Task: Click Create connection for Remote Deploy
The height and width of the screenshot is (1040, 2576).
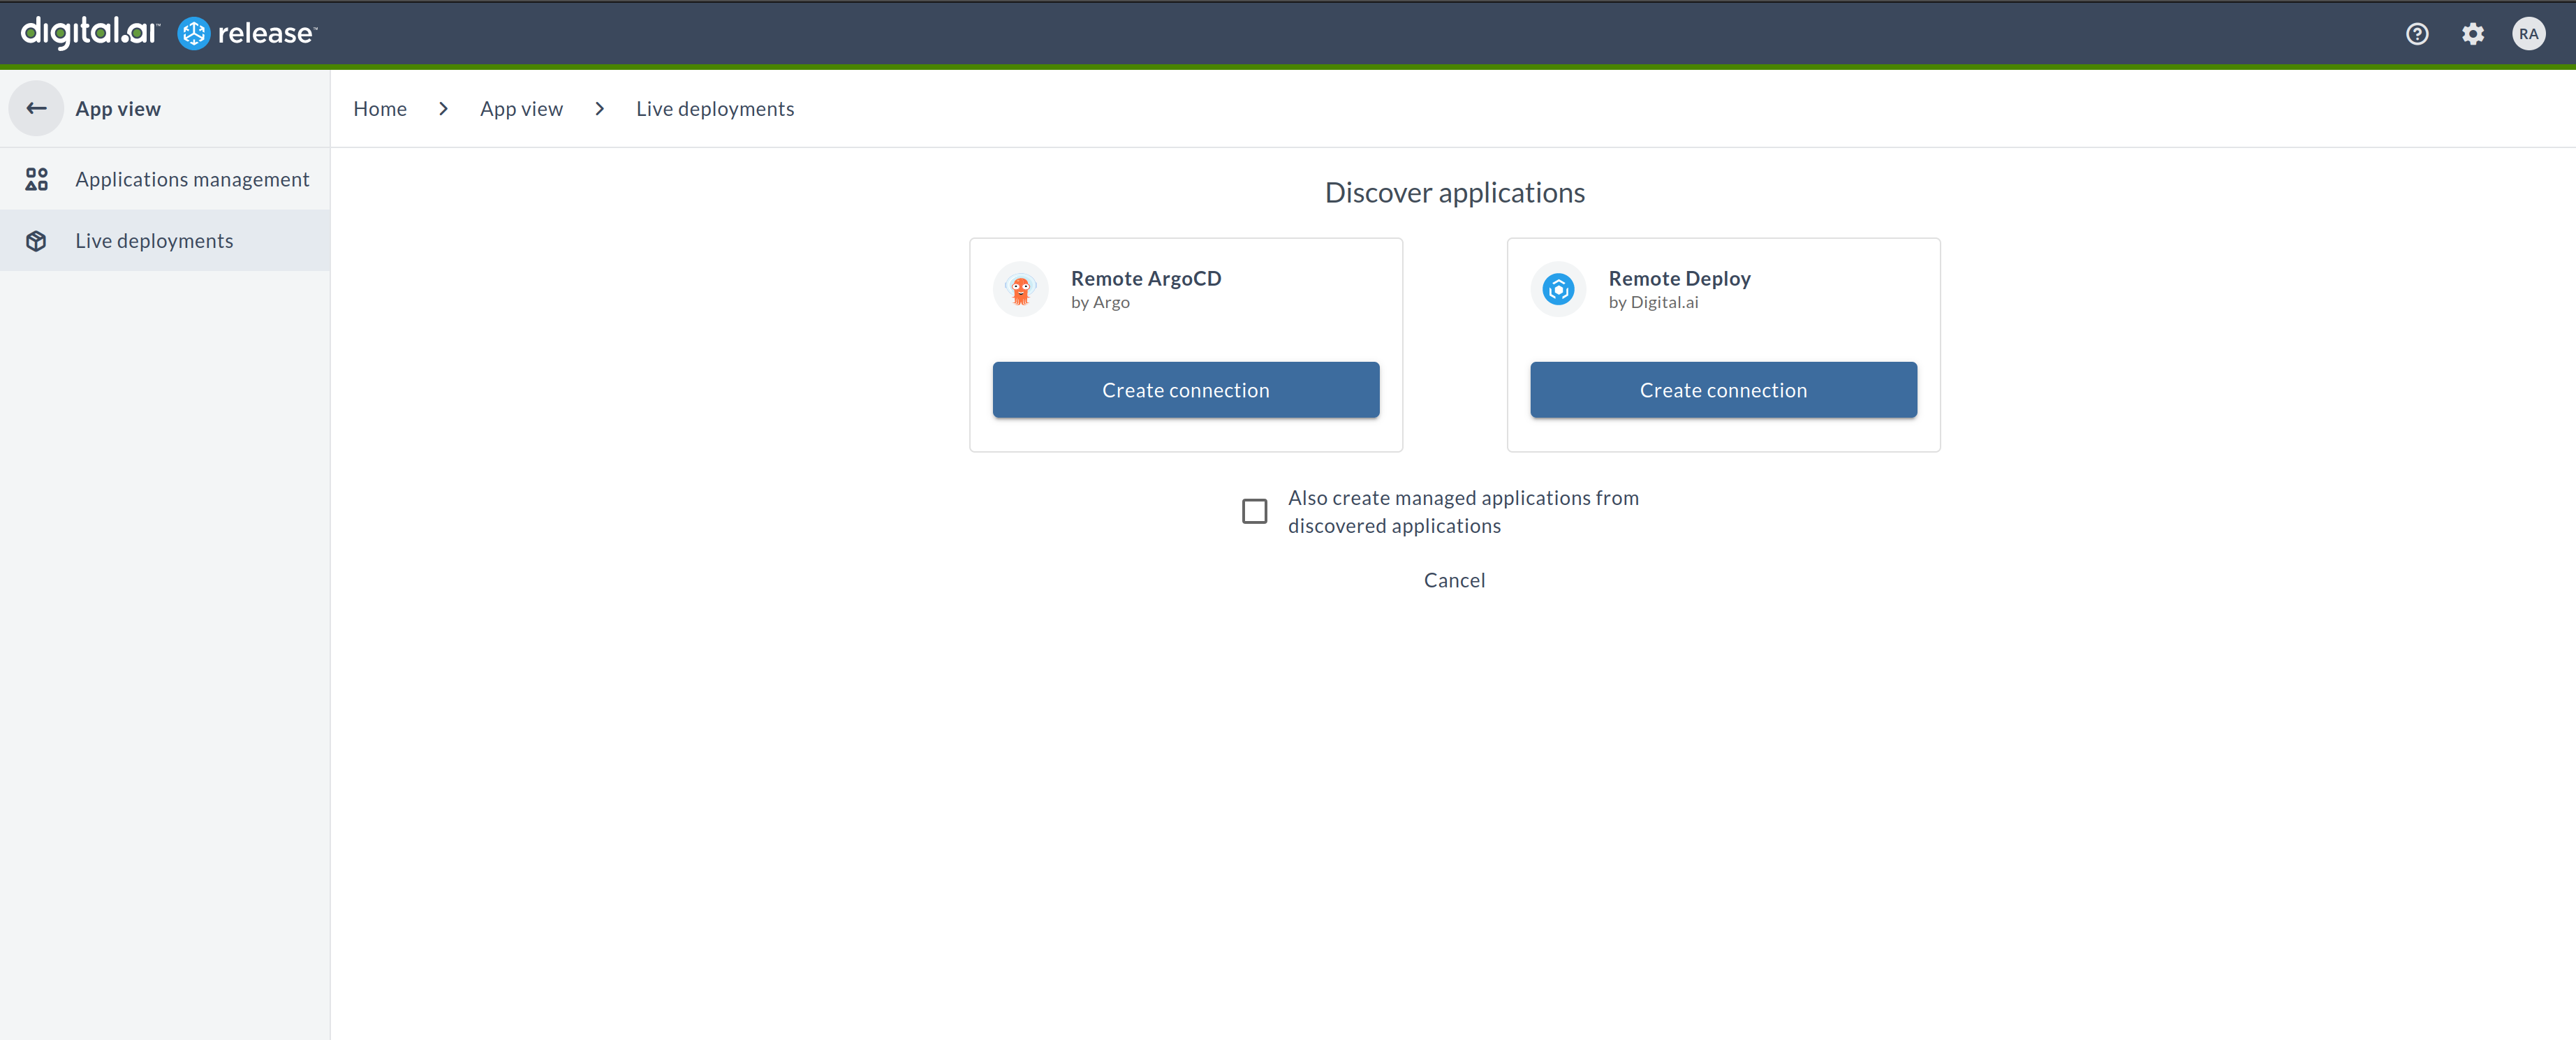Action: pyautogui.click(x=1723, y=389)
